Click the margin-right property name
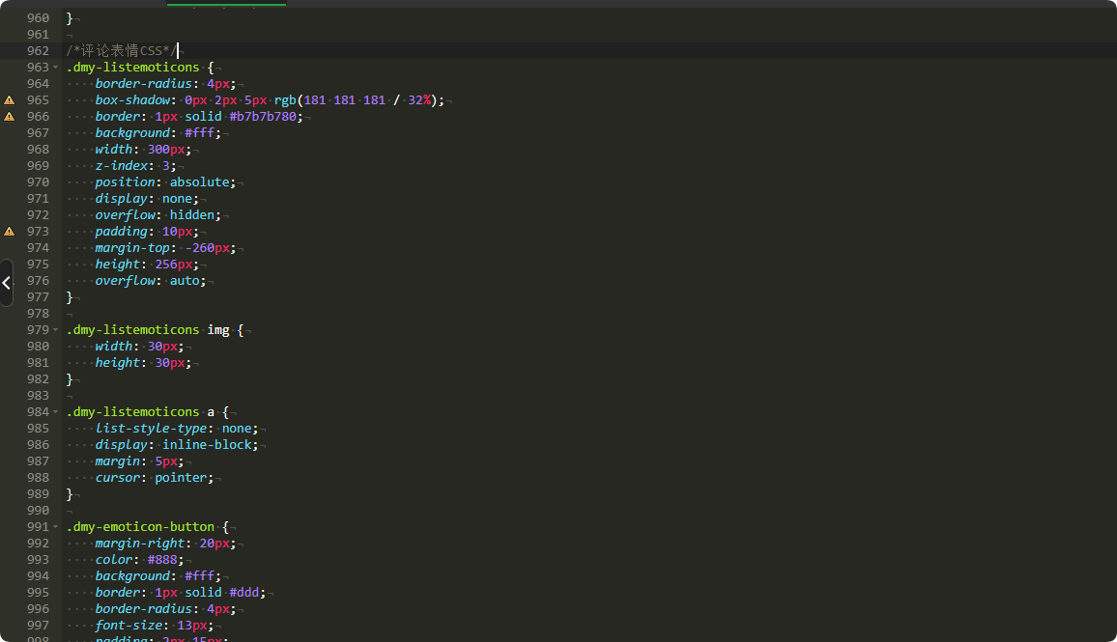The image size is (1117, 642). coord(140,544)
